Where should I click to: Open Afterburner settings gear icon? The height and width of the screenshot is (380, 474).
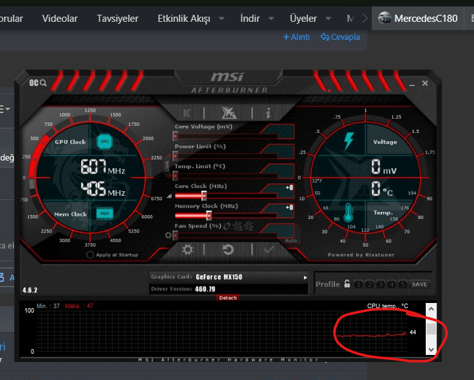click(187, 250)
